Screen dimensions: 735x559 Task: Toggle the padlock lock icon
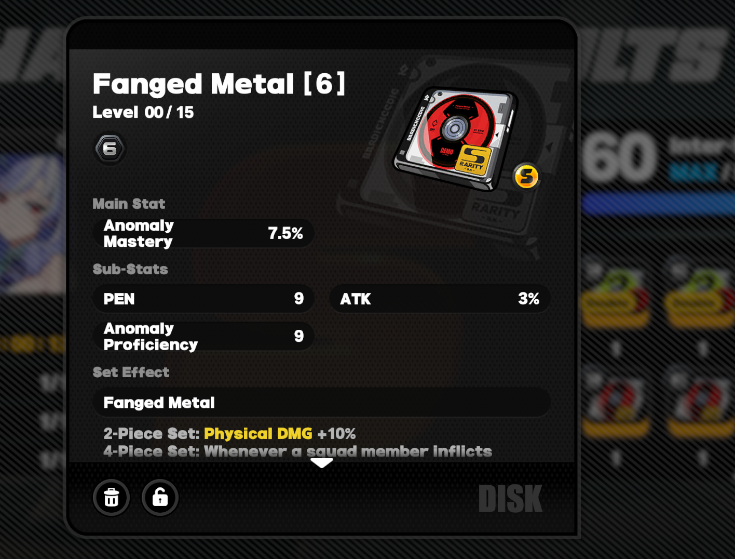pyautogui.click(x=160, y=497)
